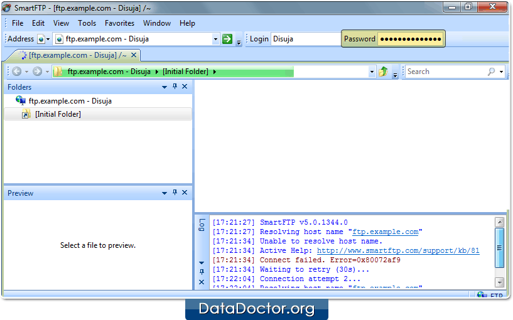Screen dimensions: 513x320
Task: Click the log scrollbar down arrow
Action: click(x=500, y=282)
